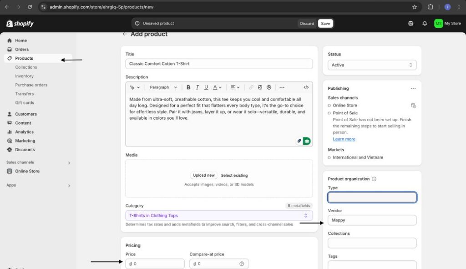Switch editor to HTML view
The height and width of the screenshot is (269, 466).
306,87
